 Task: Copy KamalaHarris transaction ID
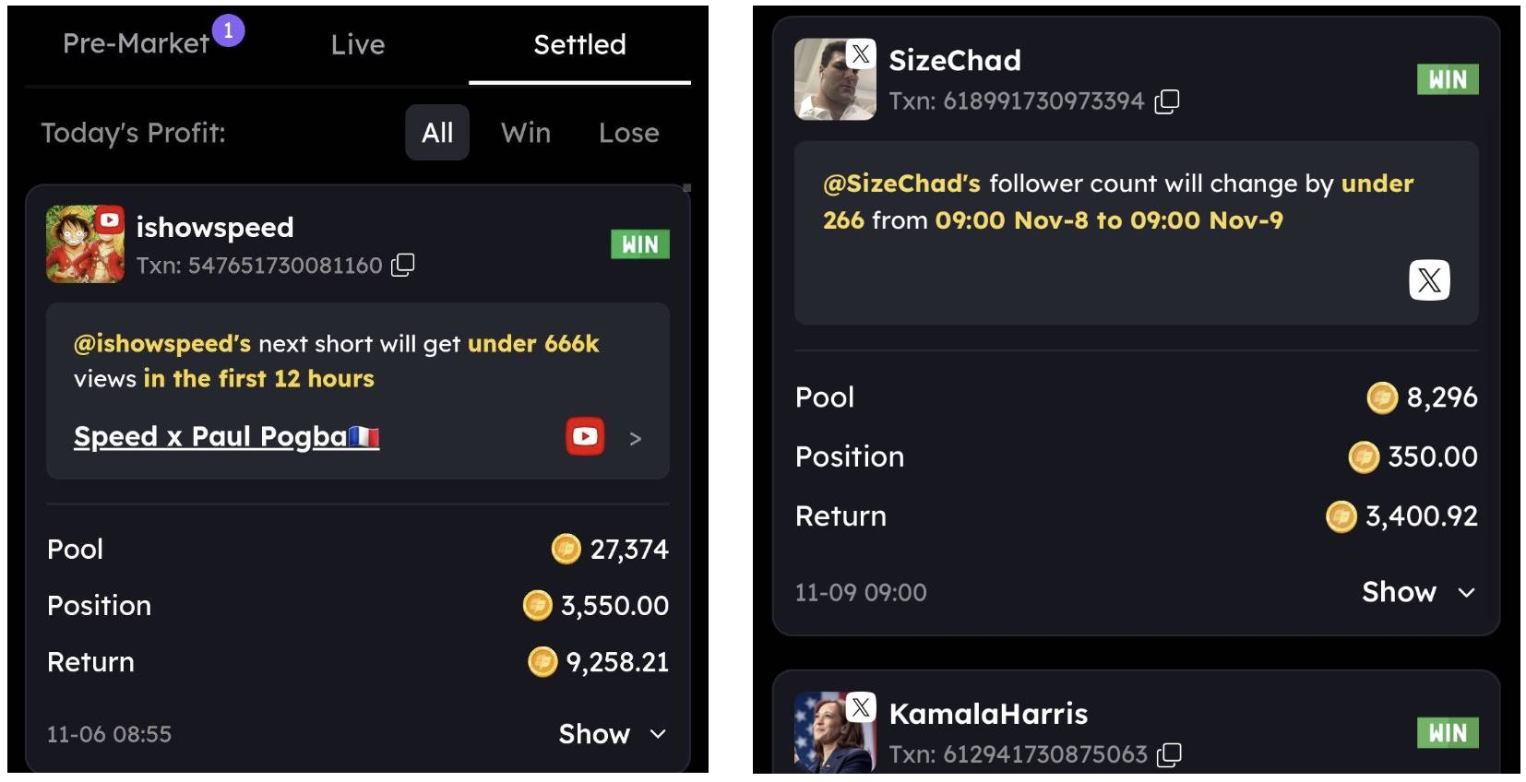tap(1169, 754)
